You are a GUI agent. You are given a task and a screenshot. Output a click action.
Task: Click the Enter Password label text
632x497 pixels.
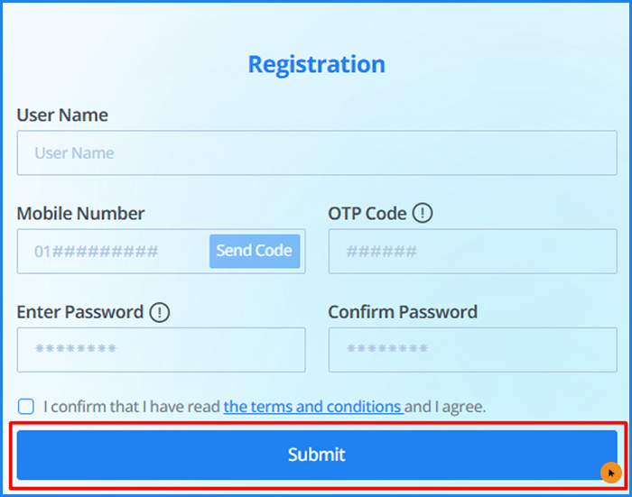pyautogui.click(x=80, y=312)
